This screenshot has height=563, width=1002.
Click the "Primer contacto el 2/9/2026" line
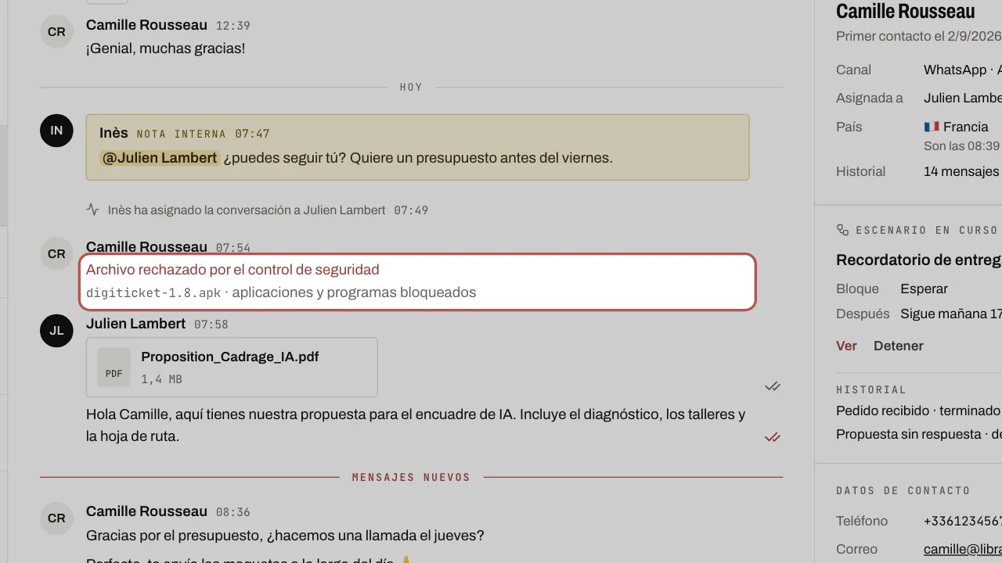pos(919,36)
